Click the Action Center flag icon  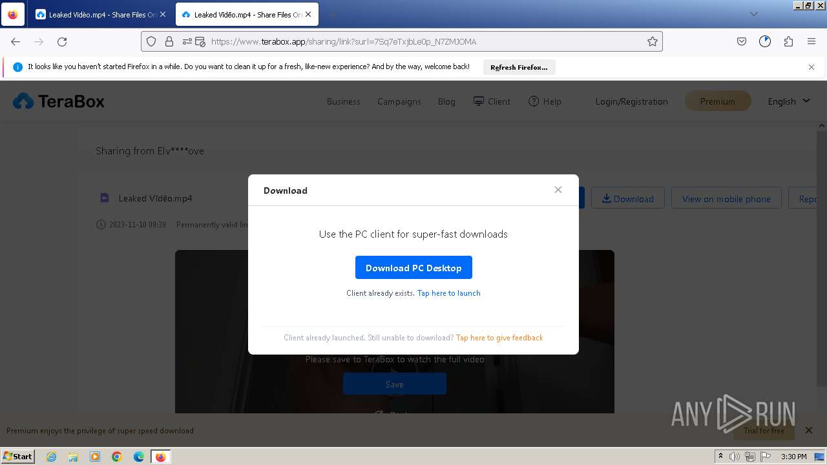pyautogui.click(x=766, y=457)
